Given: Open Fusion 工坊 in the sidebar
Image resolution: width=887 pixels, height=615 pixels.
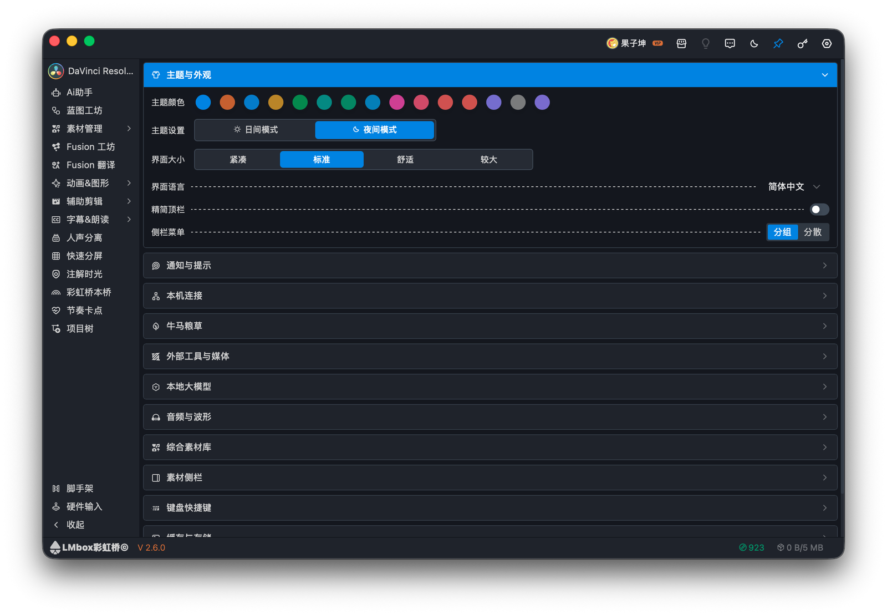Looking at the screenshot, I should (92, 147).
